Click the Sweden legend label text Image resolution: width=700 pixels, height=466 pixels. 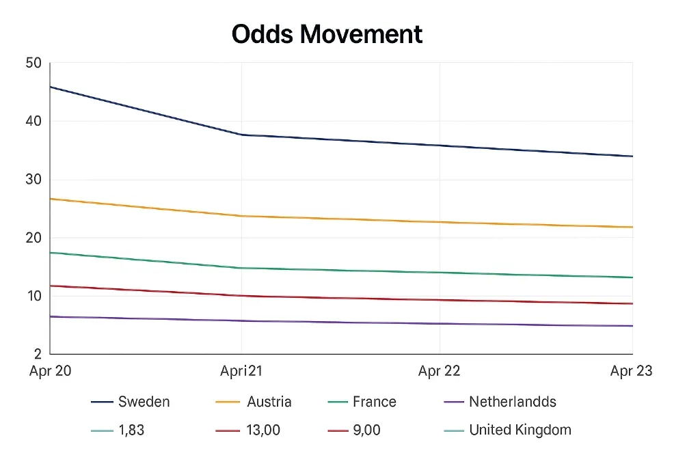pyautogui.click(x=144, y=402)
